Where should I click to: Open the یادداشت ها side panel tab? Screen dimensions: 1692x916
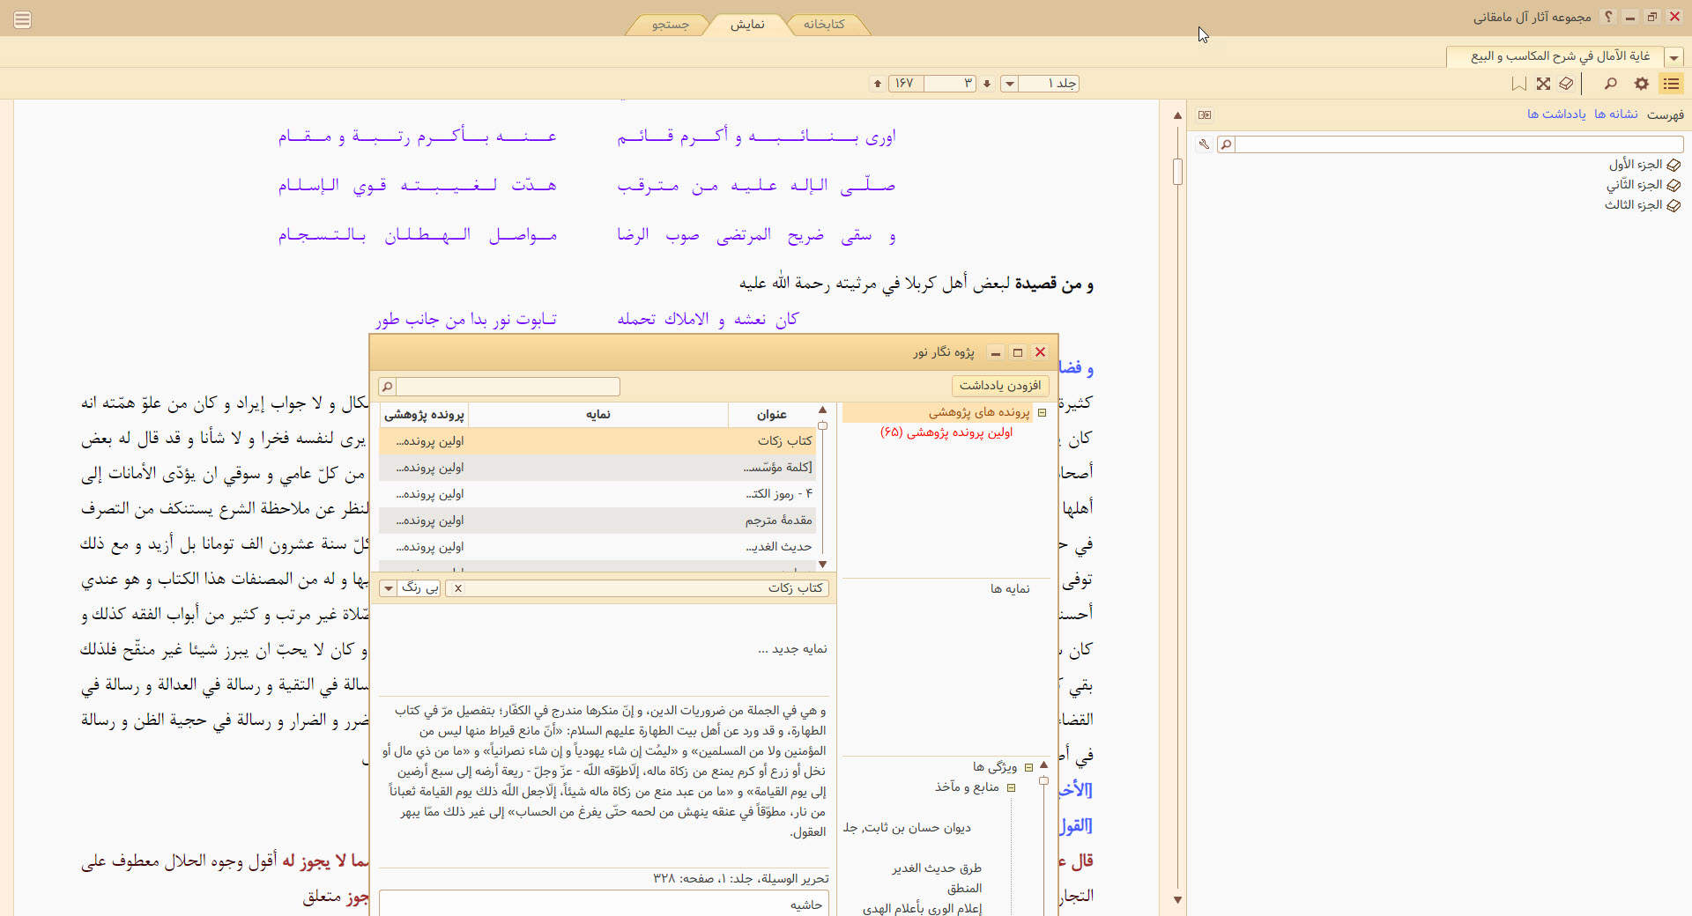tap(1556, 114)
